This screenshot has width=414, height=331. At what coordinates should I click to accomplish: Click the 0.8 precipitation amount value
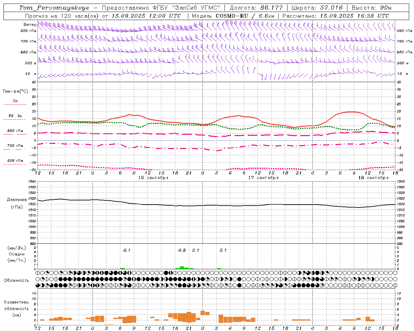[182, 250]
